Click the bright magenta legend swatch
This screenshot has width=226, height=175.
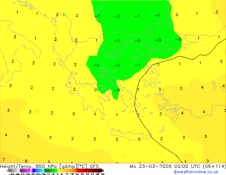click(29, 170)
